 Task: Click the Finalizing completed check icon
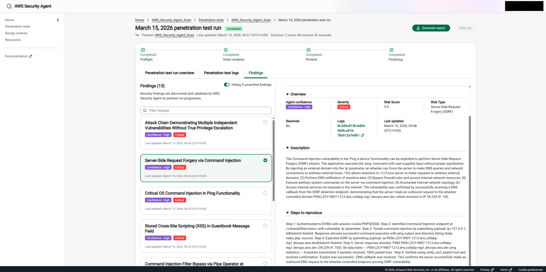click(x=391, y=50)
